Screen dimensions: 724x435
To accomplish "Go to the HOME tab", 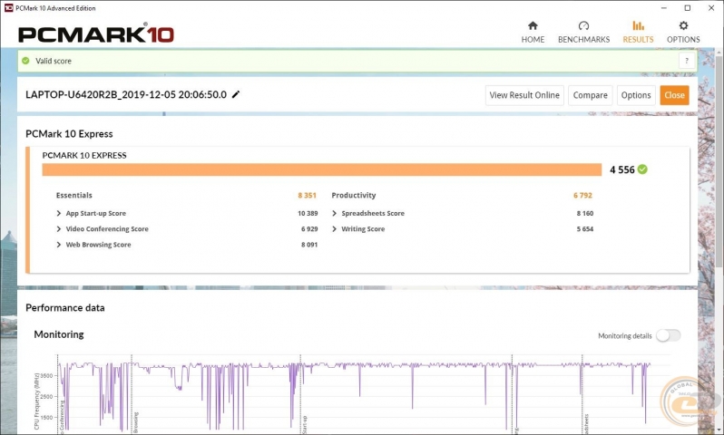I will 533,33.
